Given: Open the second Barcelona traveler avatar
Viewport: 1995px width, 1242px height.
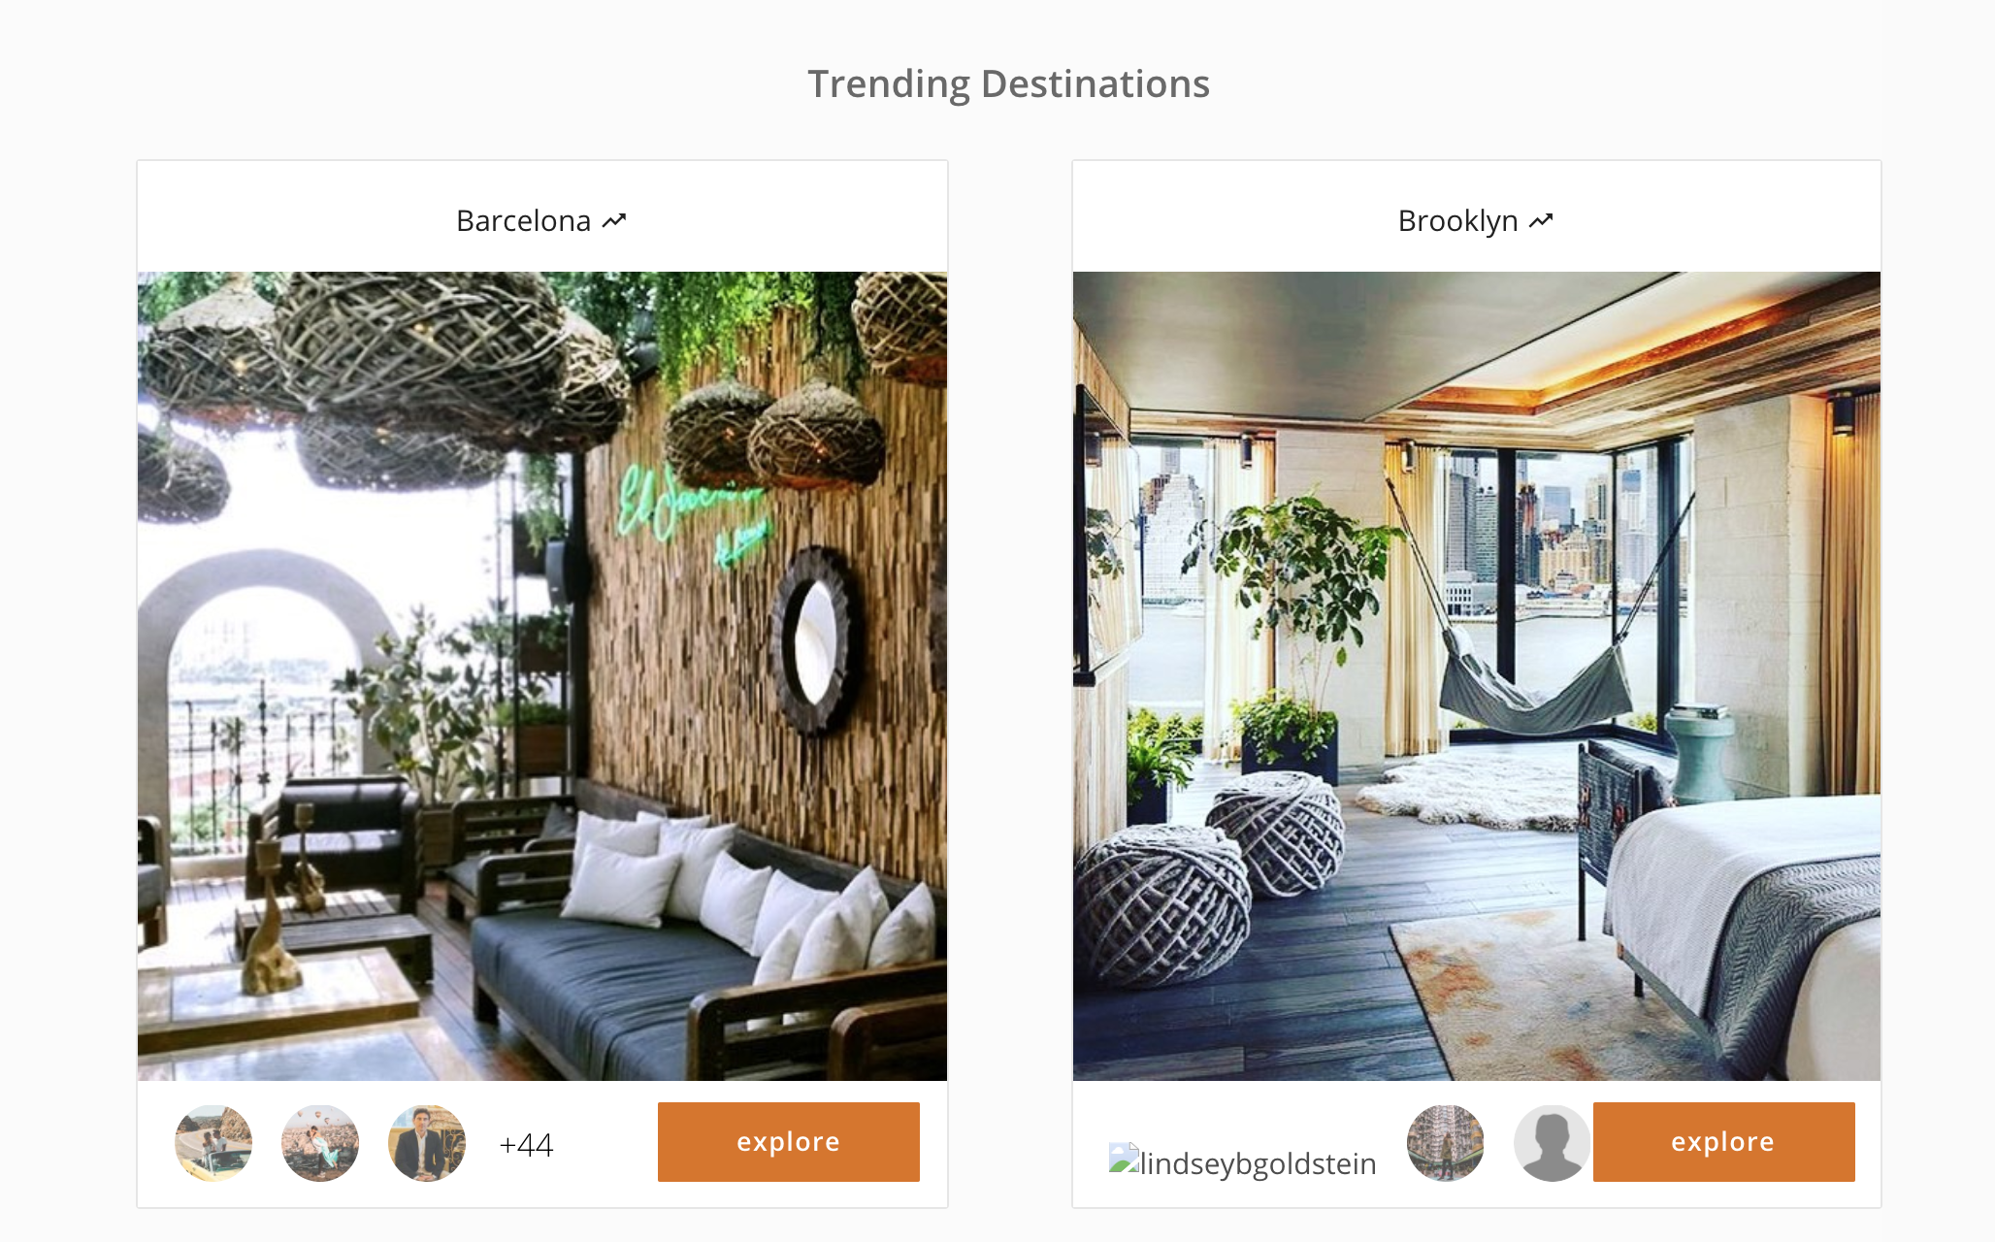Looking at the screenshot, I should pos(320,1143).
